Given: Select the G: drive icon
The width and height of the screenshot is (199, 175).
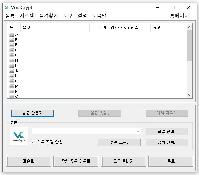Looking at the screenshot, I should [x=12, y=55].
